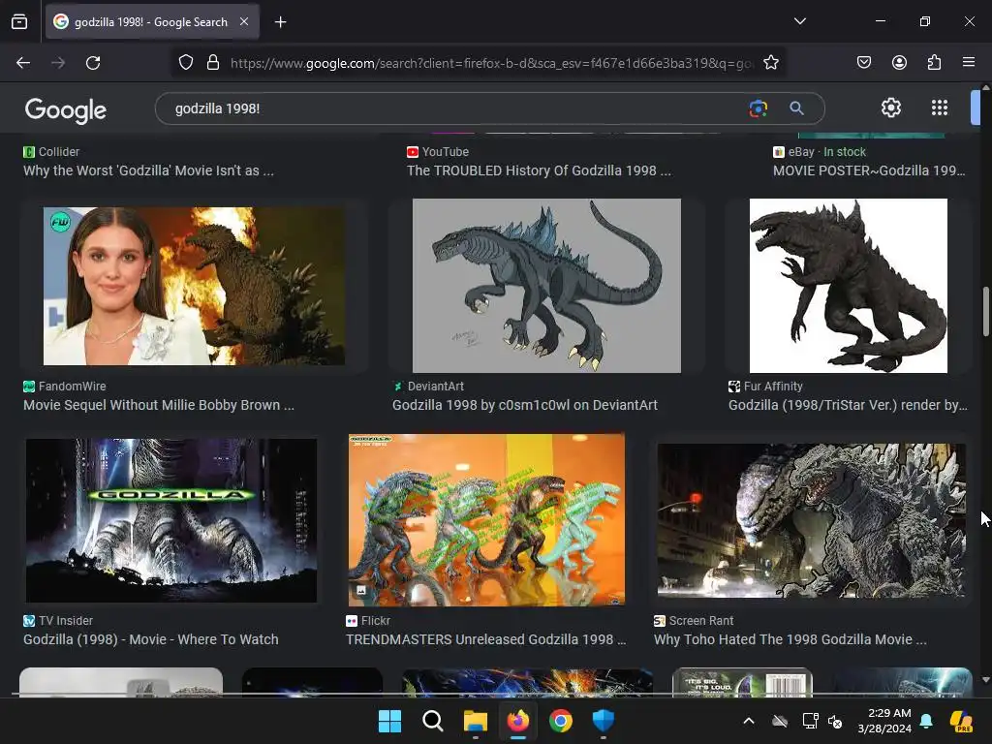This screenshot has width=992, height=744.
Task: Open the Godzilla movie poster foot thumbnail
Action: [x=171, y=520]
